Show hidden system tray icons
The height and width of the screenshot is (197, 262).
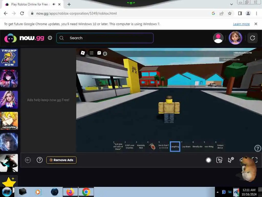pos(217,192)
